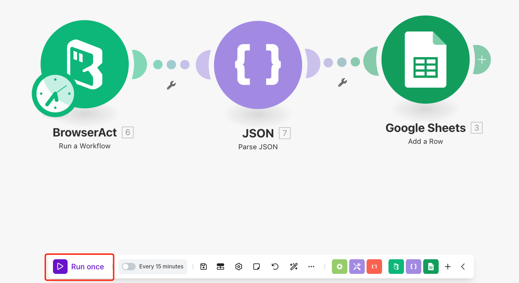Click the Google Sheets module number 3
Screen dimensions: 519x283
[x=477, y=128]
